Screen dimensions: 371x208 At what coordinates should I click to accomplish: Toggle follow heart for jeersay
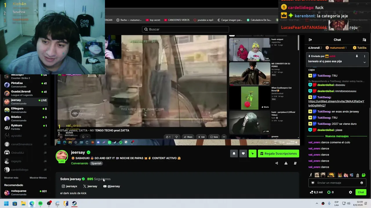pos(243,154)
